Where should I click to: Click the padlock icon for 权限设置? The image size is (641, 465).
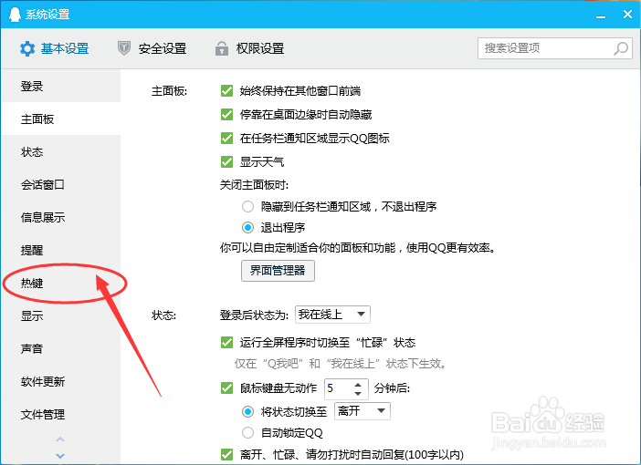tap(222, 48)
